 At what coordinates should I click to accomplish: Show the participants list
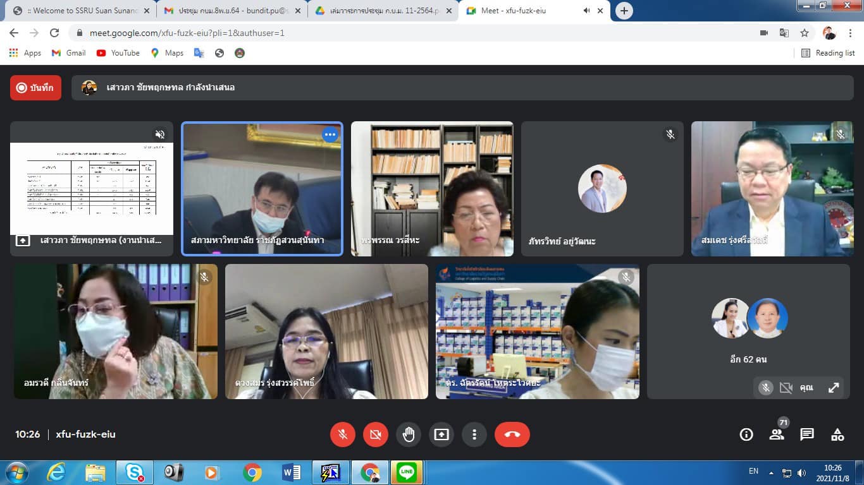(x=777, y=434)
